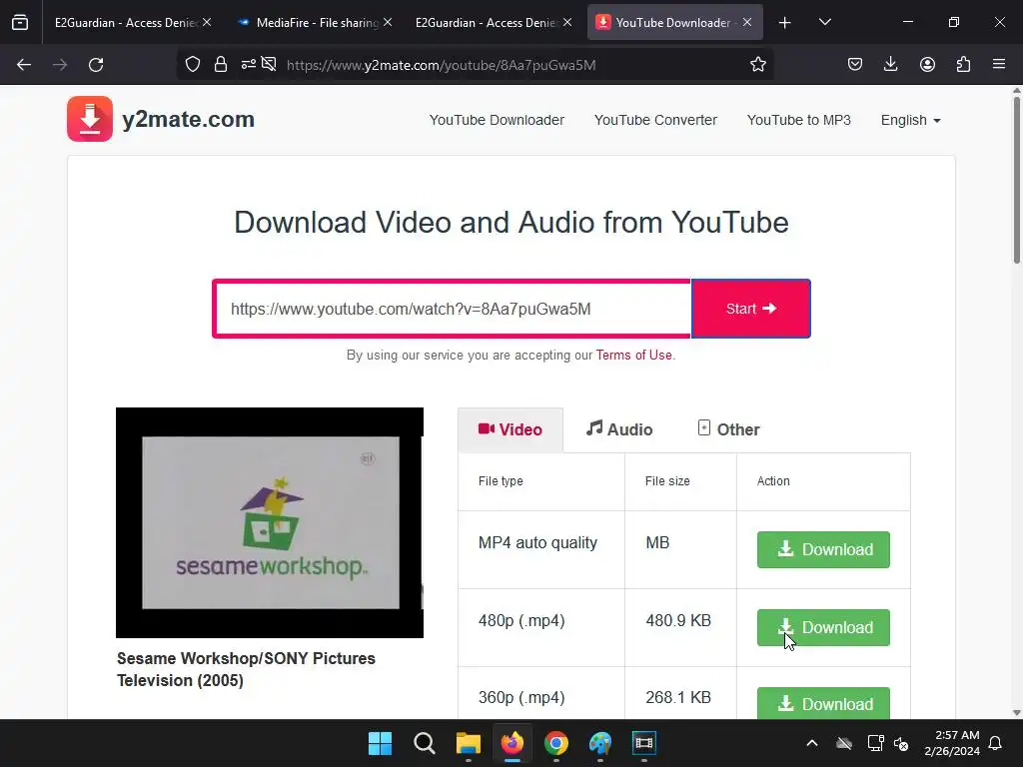Download the 360p (.mp4) file
1023x767 pixels.
823,703
